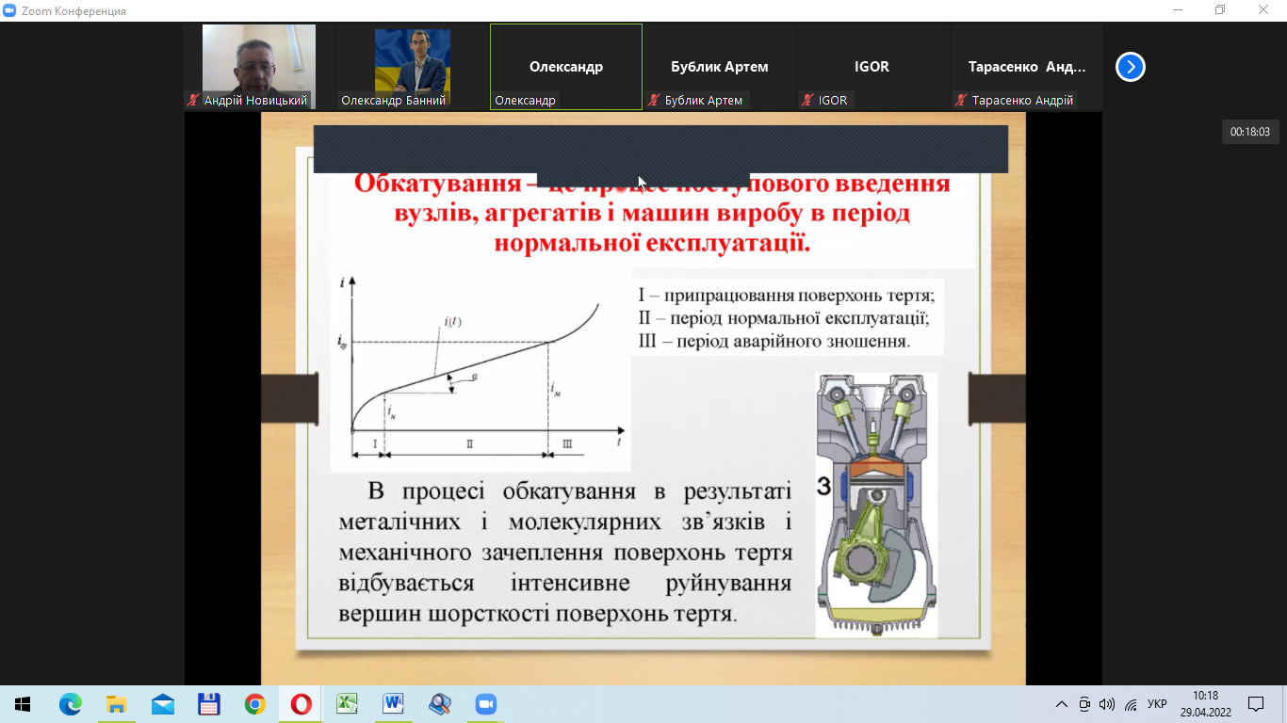
Task: Switch to Zoom app in taskbar
Action: pos(485,704)
